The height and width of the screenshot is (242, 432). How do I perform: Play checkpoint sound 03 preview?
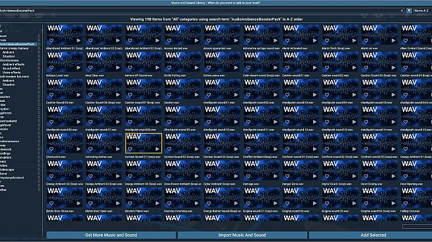pyautogui.click(x=315, y=95)
